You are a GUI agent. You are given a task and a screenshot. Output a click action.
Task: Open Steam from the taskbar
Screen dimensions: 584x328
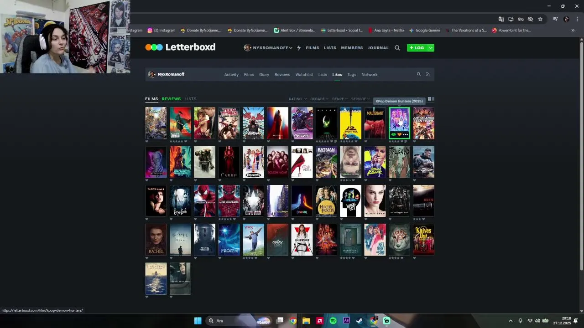point(360,321)
